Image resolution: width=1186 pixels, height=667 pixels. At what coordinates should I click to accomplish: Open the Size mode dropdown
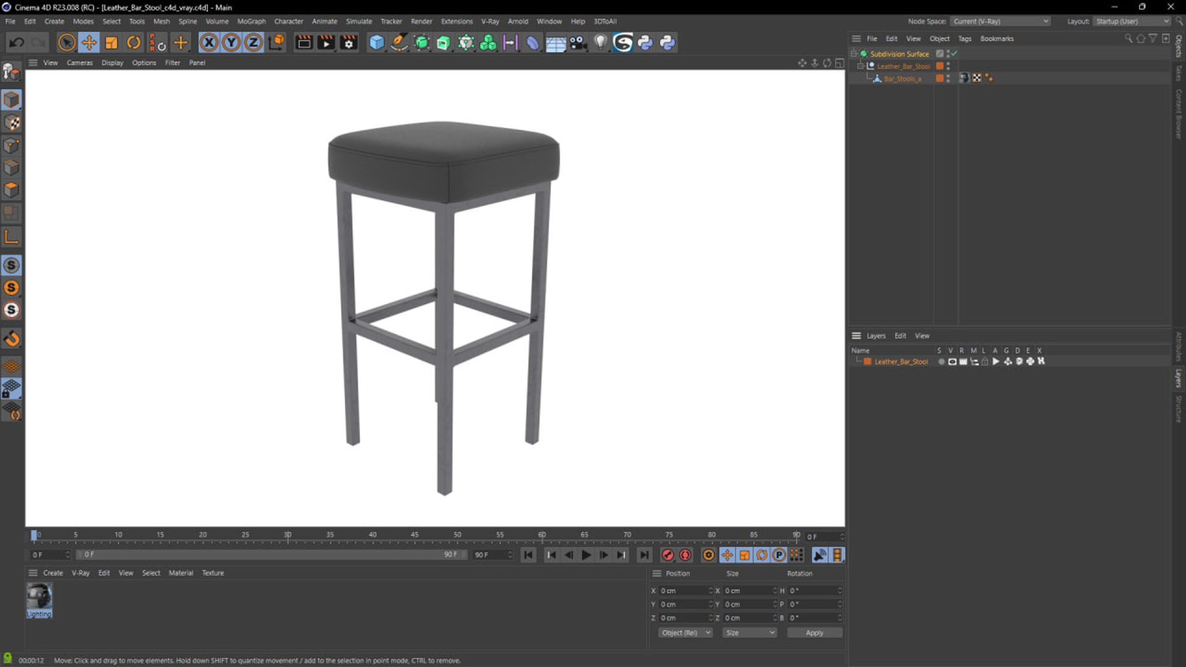(x=749, y=633)
